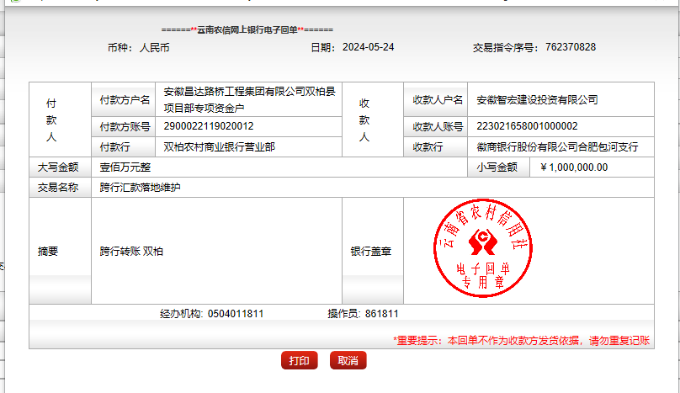
Task: Click the handling agency code 0504011811
Action: (236, 314)
